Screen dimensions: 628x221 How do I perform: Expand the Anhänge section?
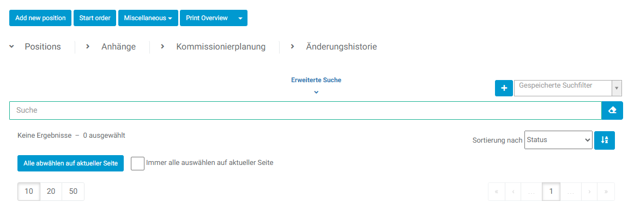tap(118, 47)
